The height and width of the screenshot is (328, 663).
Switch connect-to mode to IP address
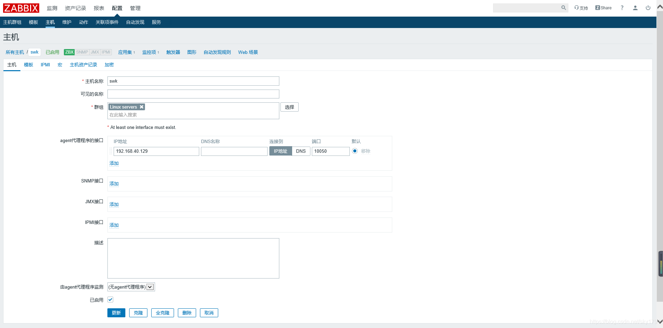pos(281,151)
